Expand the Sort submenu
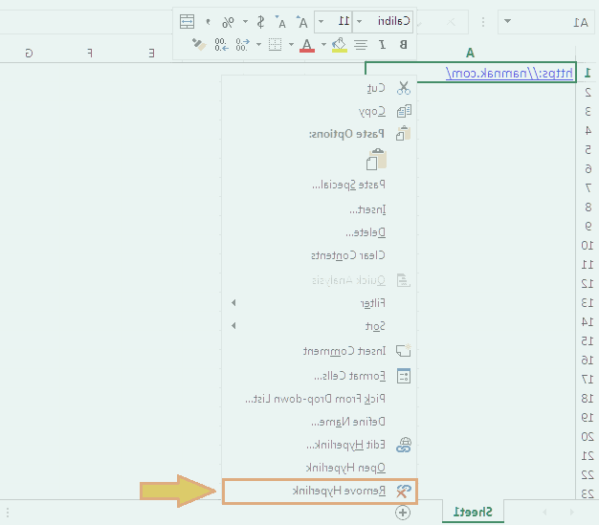This screenshot has width=599, height=525. (x=233, y=326)
